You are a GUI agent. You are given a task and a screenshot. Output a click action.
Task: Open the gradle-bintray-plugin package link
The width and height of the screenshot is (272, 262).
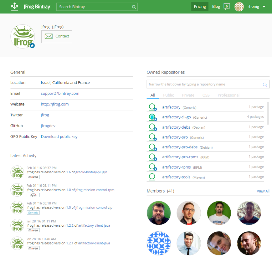pos(91,172)
